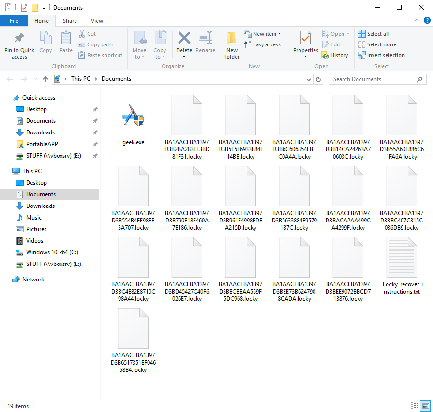Switch to large icons view toggle
Viewport: 433px width, 412px height.
click(x=425, y=406)
